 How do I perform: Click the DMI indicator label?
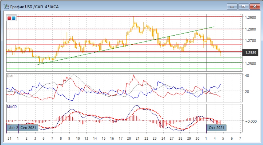[x=10, y=76]
